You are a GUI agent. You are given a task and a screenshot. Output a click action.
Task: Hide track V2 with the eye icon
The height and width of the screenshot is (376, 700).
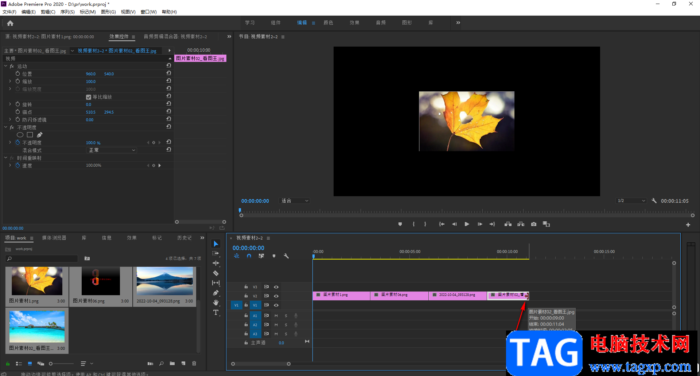(x=276, y=296)
